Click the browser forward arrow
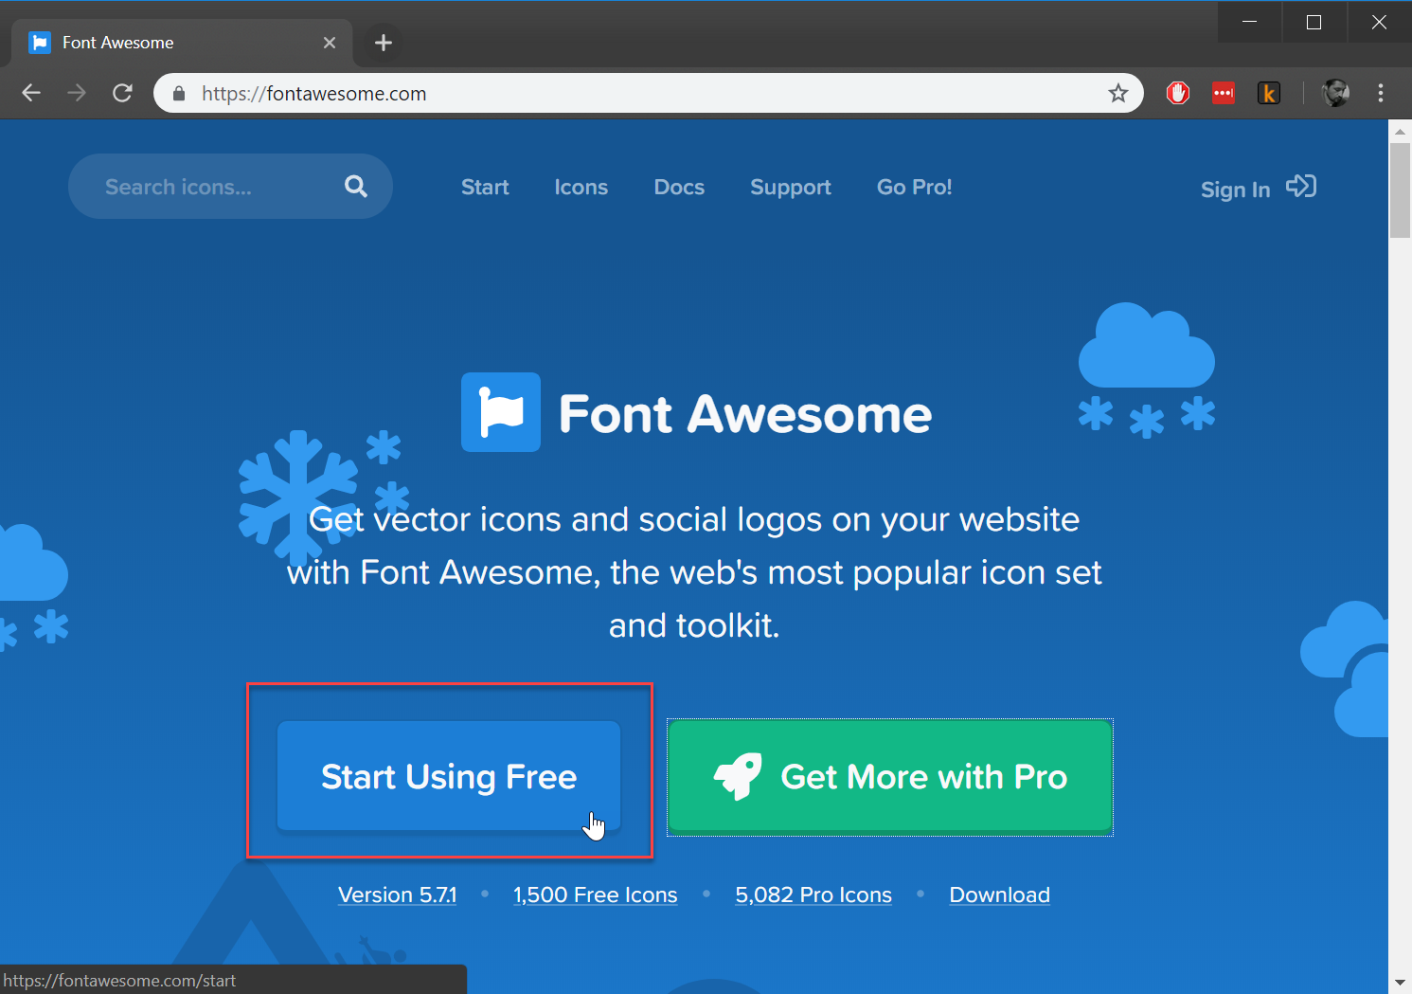Screen dimensions: 1412x994 click(77, 93)
